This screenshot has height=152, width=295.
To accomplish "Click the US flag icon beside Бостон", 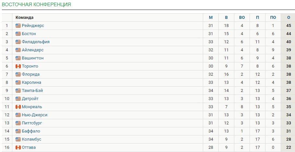I will pyautogui.click(x=18, y=34).
